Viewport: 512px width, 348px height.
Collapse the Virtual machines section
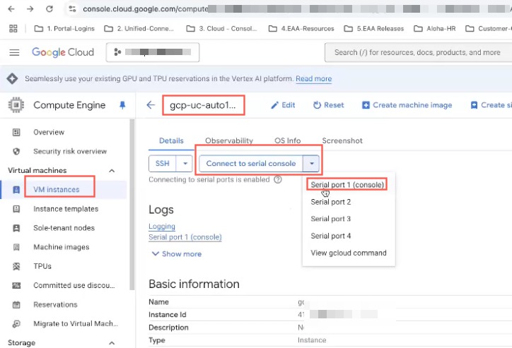[x=112, y=170]
